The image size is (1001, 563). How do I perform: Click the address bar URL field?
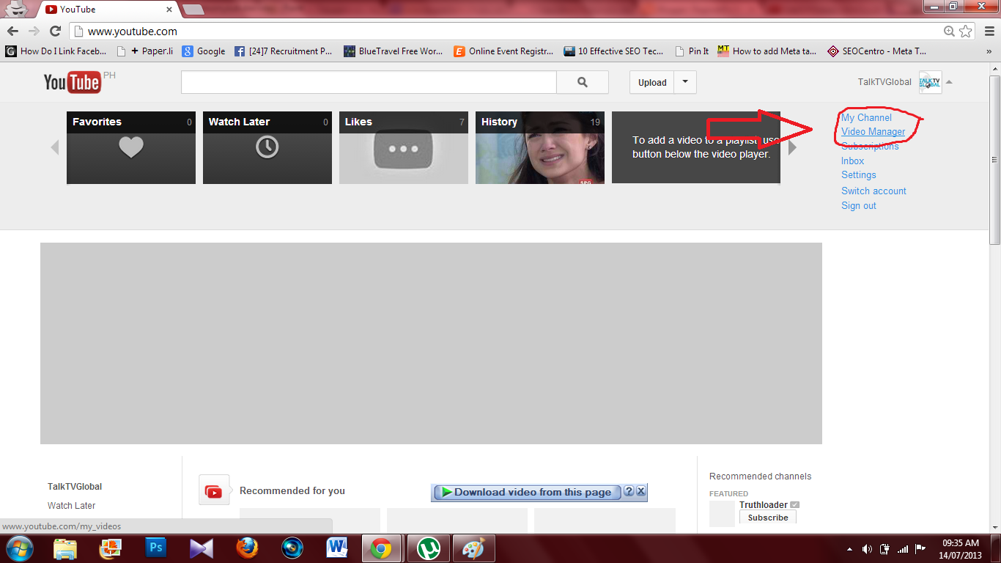point(506,32)
